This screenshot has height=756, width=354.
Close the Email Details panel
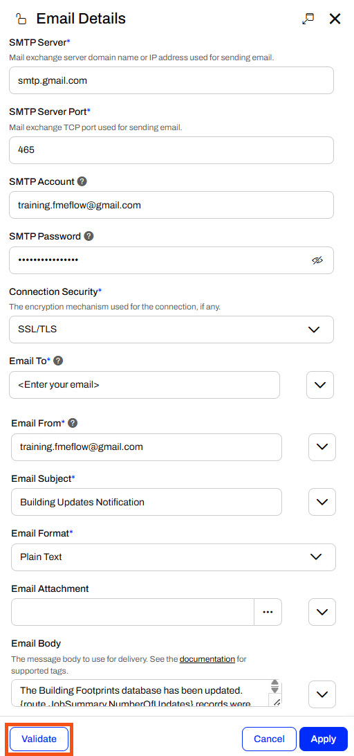pos(335,19)
